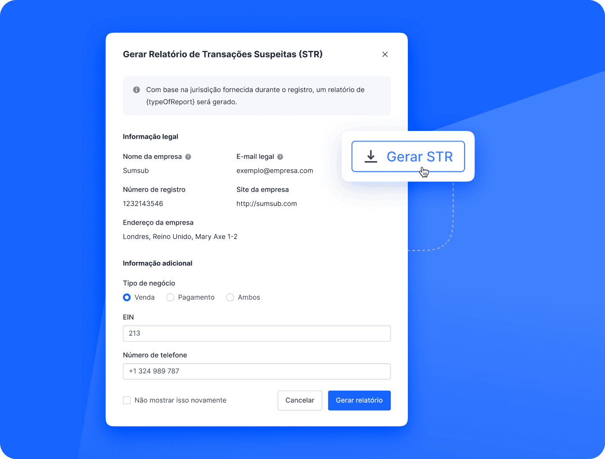This screenshot has height=459, width=605.
Task: Click the exemplo@empresa.com email address
Action: (x=275, y=171)
